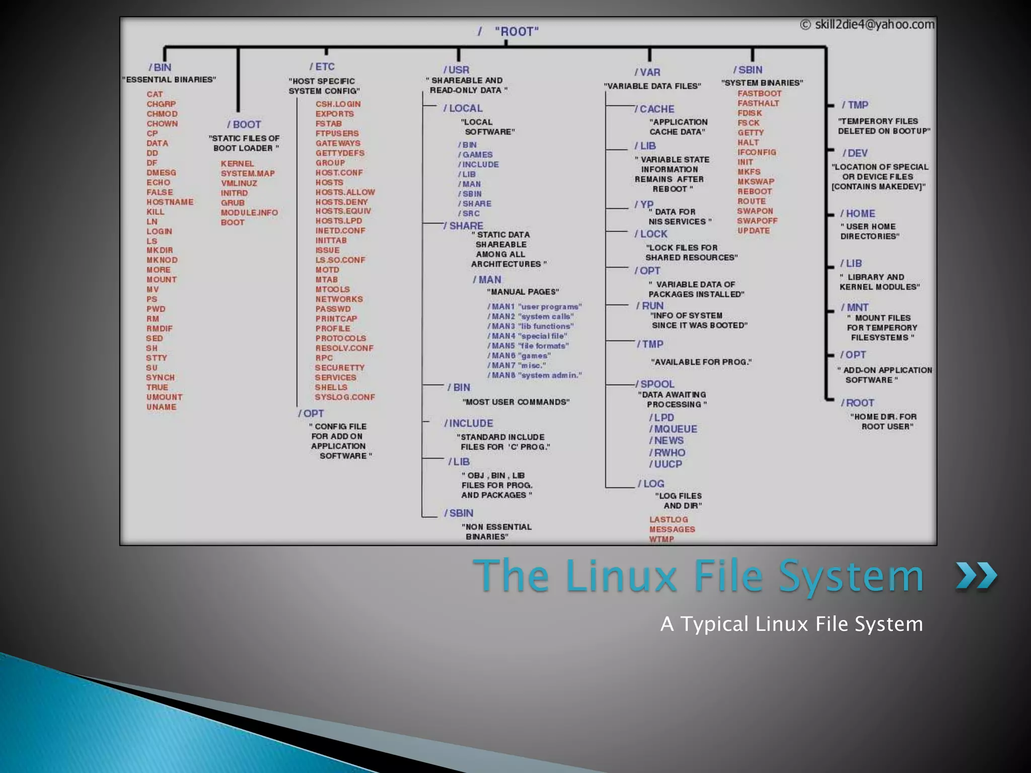Click the FASTBOOT entry under SBIN
The width and height of the screenshot is (1031, 773).
(x=760, y=94)
